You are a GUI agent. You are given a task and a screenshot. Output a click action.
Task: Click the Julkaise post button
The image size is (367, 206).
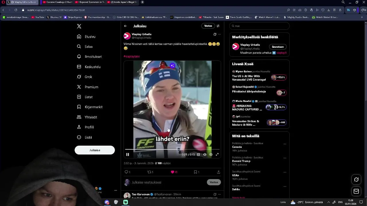point(95,150)
